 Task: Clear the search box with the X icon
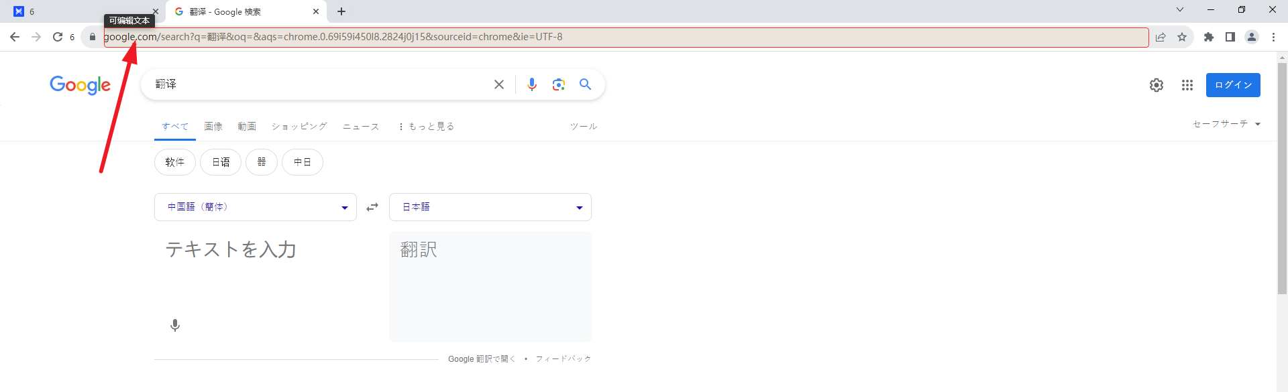coord(499,84)
